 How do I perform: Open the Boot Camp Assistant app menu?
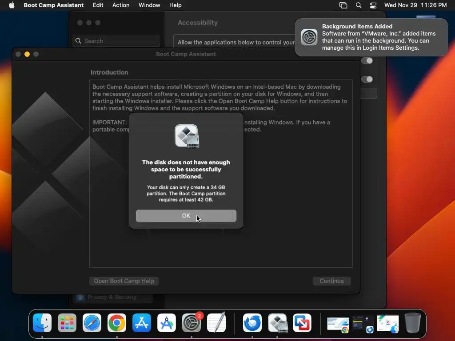pos(54,5)
